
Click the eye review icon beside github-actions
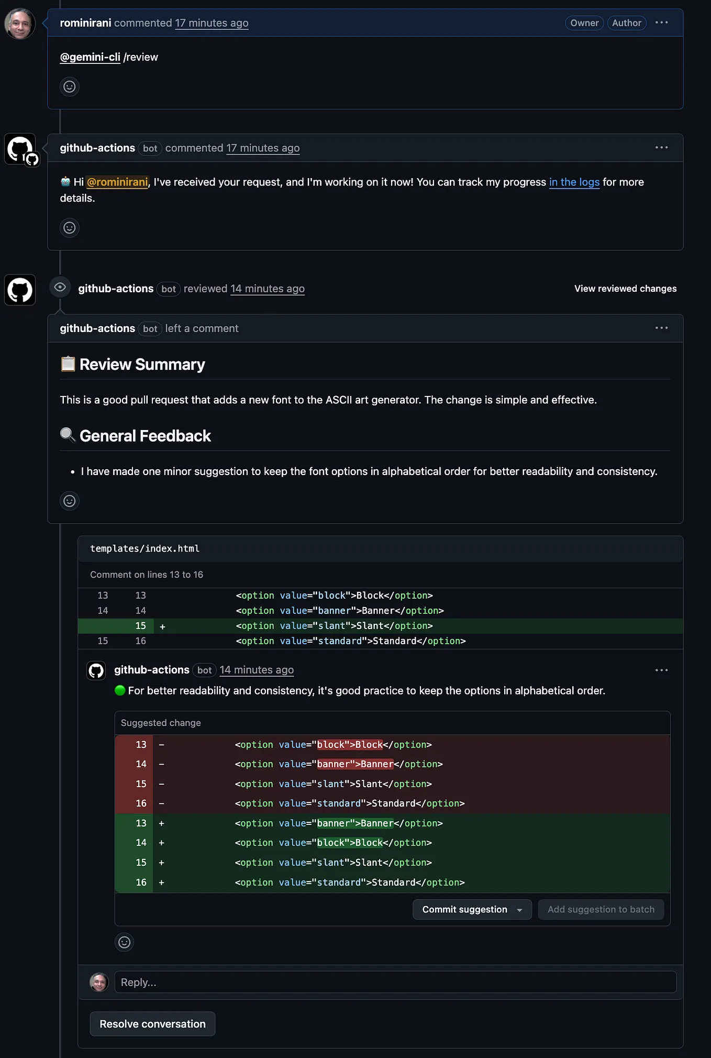[x=60, y=287]
